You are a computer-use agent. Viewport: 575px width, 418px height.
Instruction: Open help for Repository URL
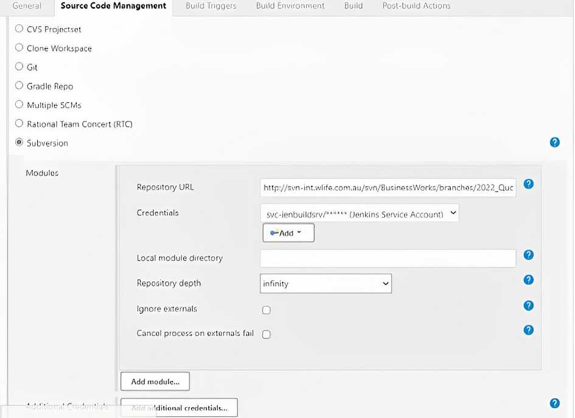[528, 183]
